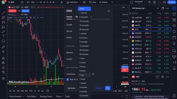
Task: Open the 149 Stocks List dropdown
Action: point(139,8)
